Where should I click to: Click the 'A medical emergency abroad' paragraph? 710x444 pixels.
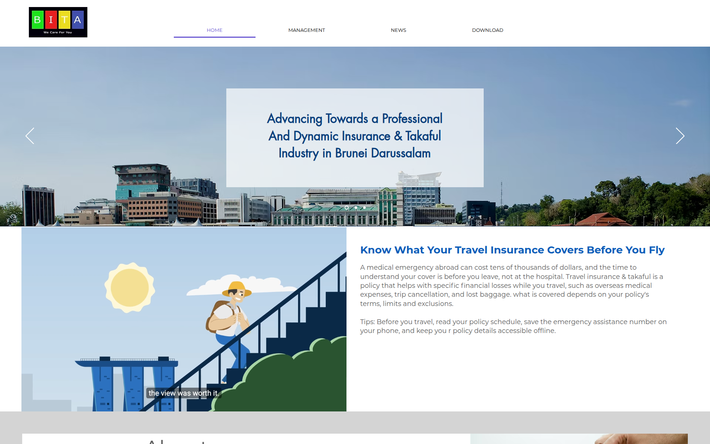512,285
